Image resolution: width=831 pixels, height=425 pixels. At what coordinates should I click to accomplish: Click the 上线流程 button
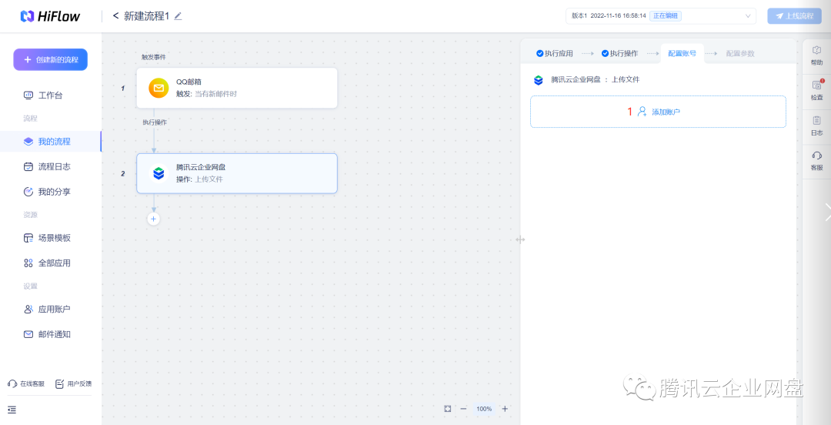(x=793, y=16)
